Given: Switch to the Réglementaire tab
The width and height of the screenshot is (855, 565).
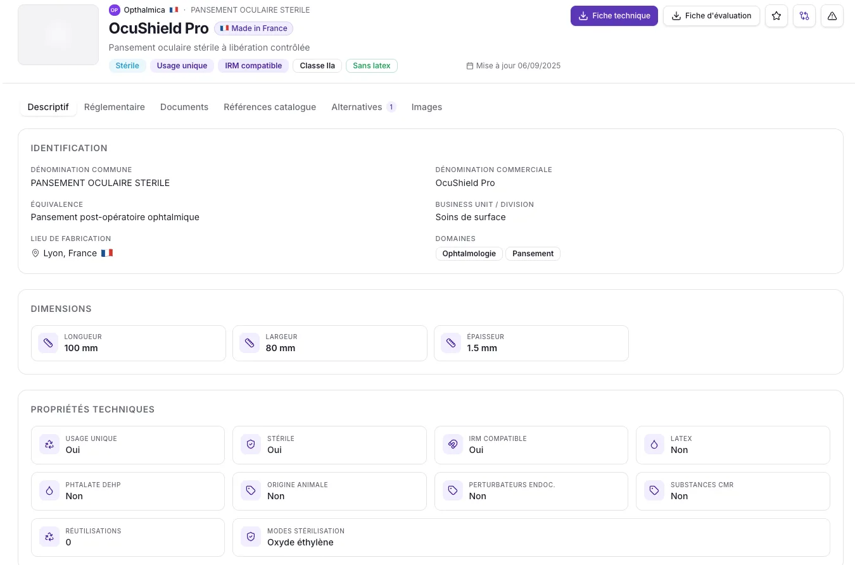Looking at the screenshot, I should [x=115, y=107].
